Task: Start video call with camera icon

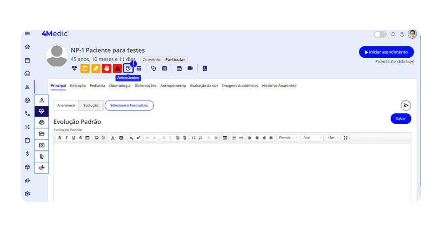Action: pyautogui.click(x=190, y=69)
